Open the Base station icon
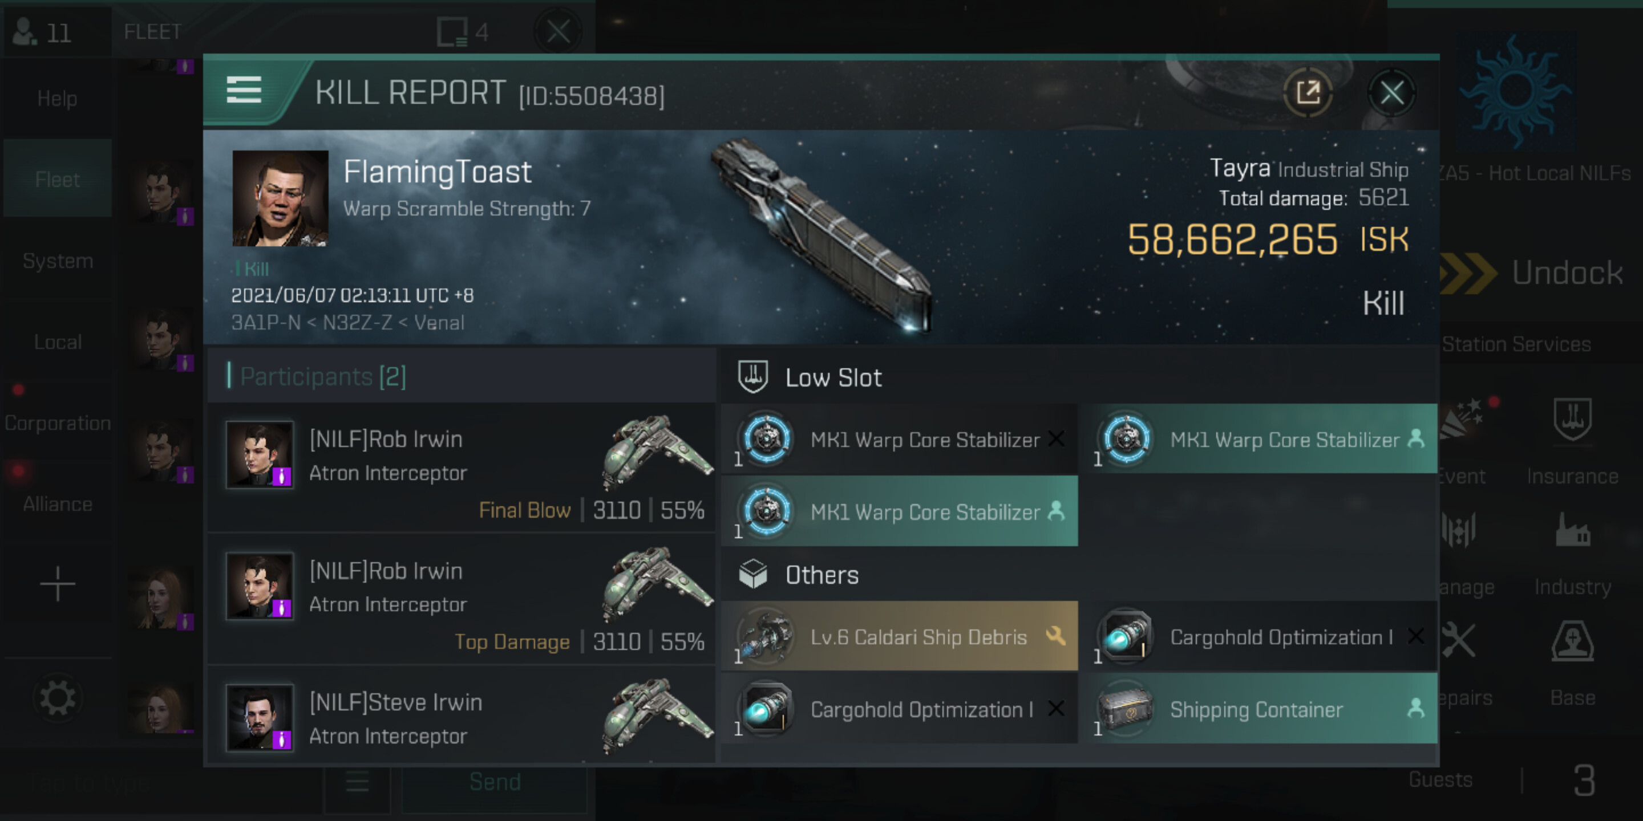The width and height of the screenshot is (1643, 821). click(1572, 642)
